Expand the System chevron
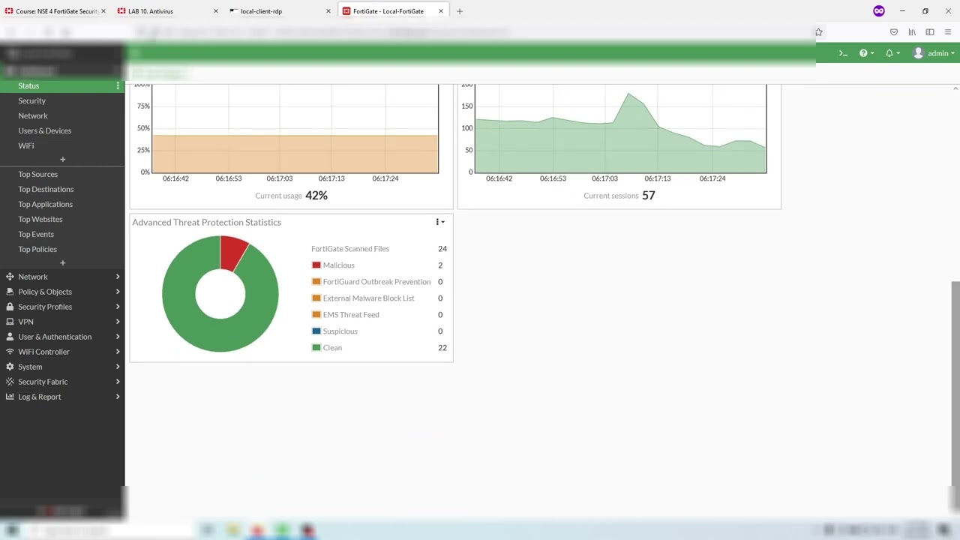 (118, 367)
